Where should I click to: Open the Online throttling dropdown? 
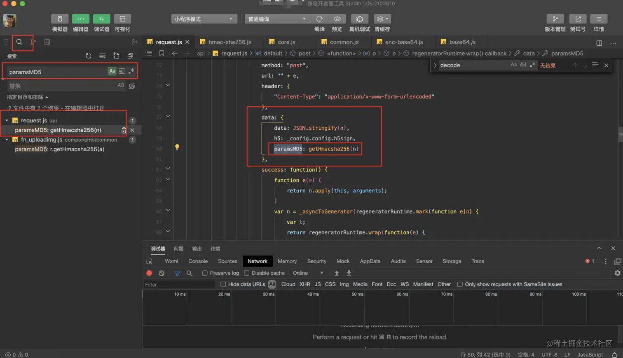tap(308, 273)
